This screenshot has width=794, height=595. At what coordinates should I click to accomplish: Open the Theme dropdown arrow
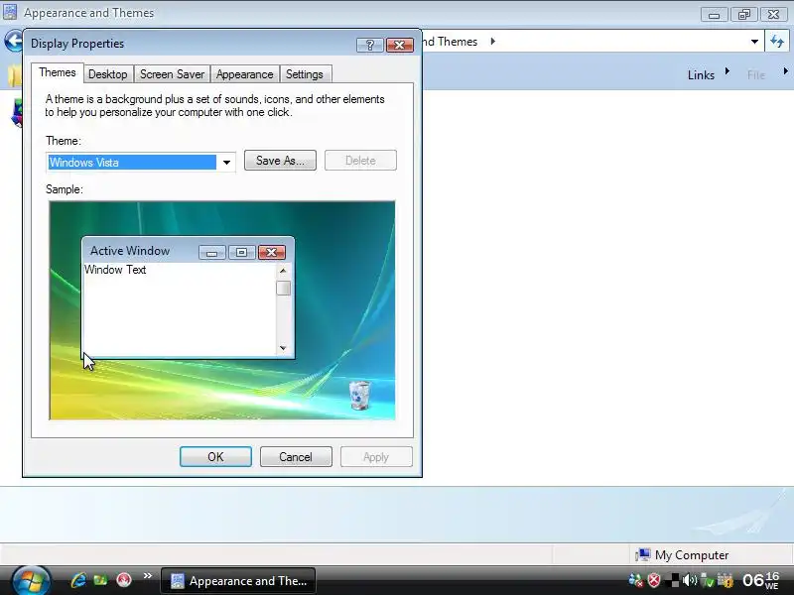coord(226,163)
